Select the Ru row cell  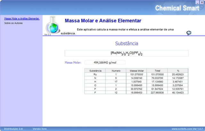(x=95, y=74)
